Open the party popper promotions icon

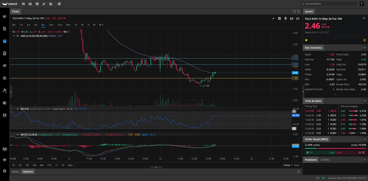coord(44,4)
